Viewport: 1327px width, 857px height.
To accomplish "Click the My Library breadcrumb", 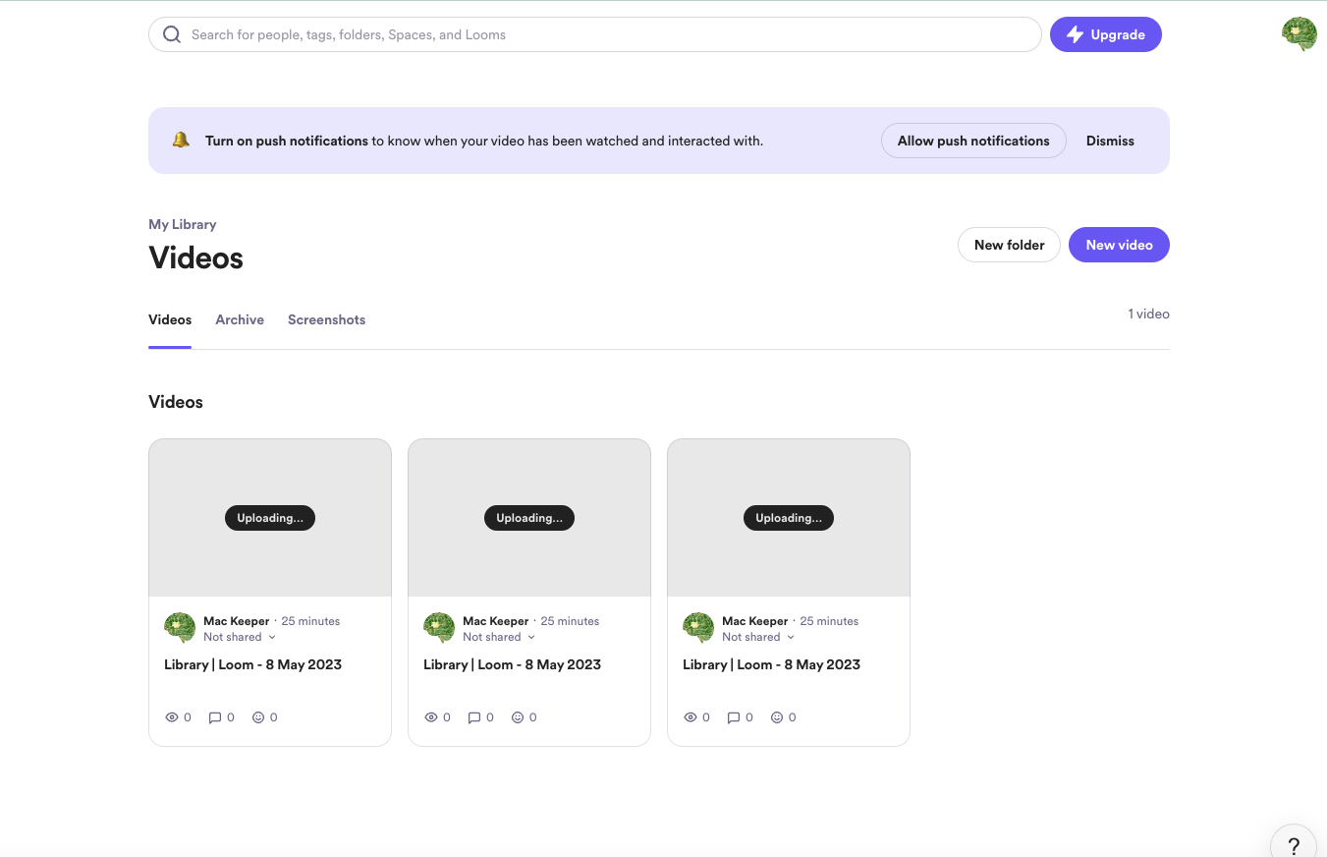I will coord(182,224).
